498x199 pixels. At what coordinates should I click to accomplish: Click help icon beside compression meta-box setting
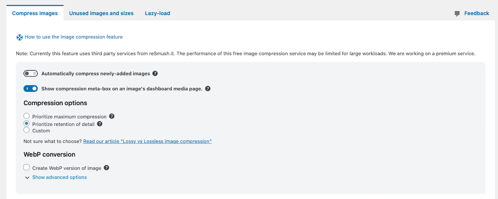[208, 88]
